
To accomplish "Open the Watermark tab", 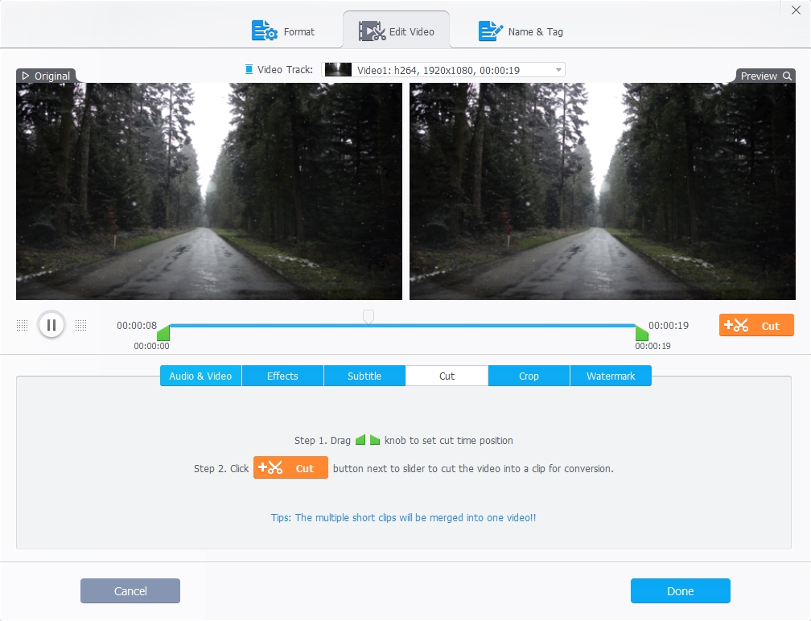I will (x=611, y=376).
